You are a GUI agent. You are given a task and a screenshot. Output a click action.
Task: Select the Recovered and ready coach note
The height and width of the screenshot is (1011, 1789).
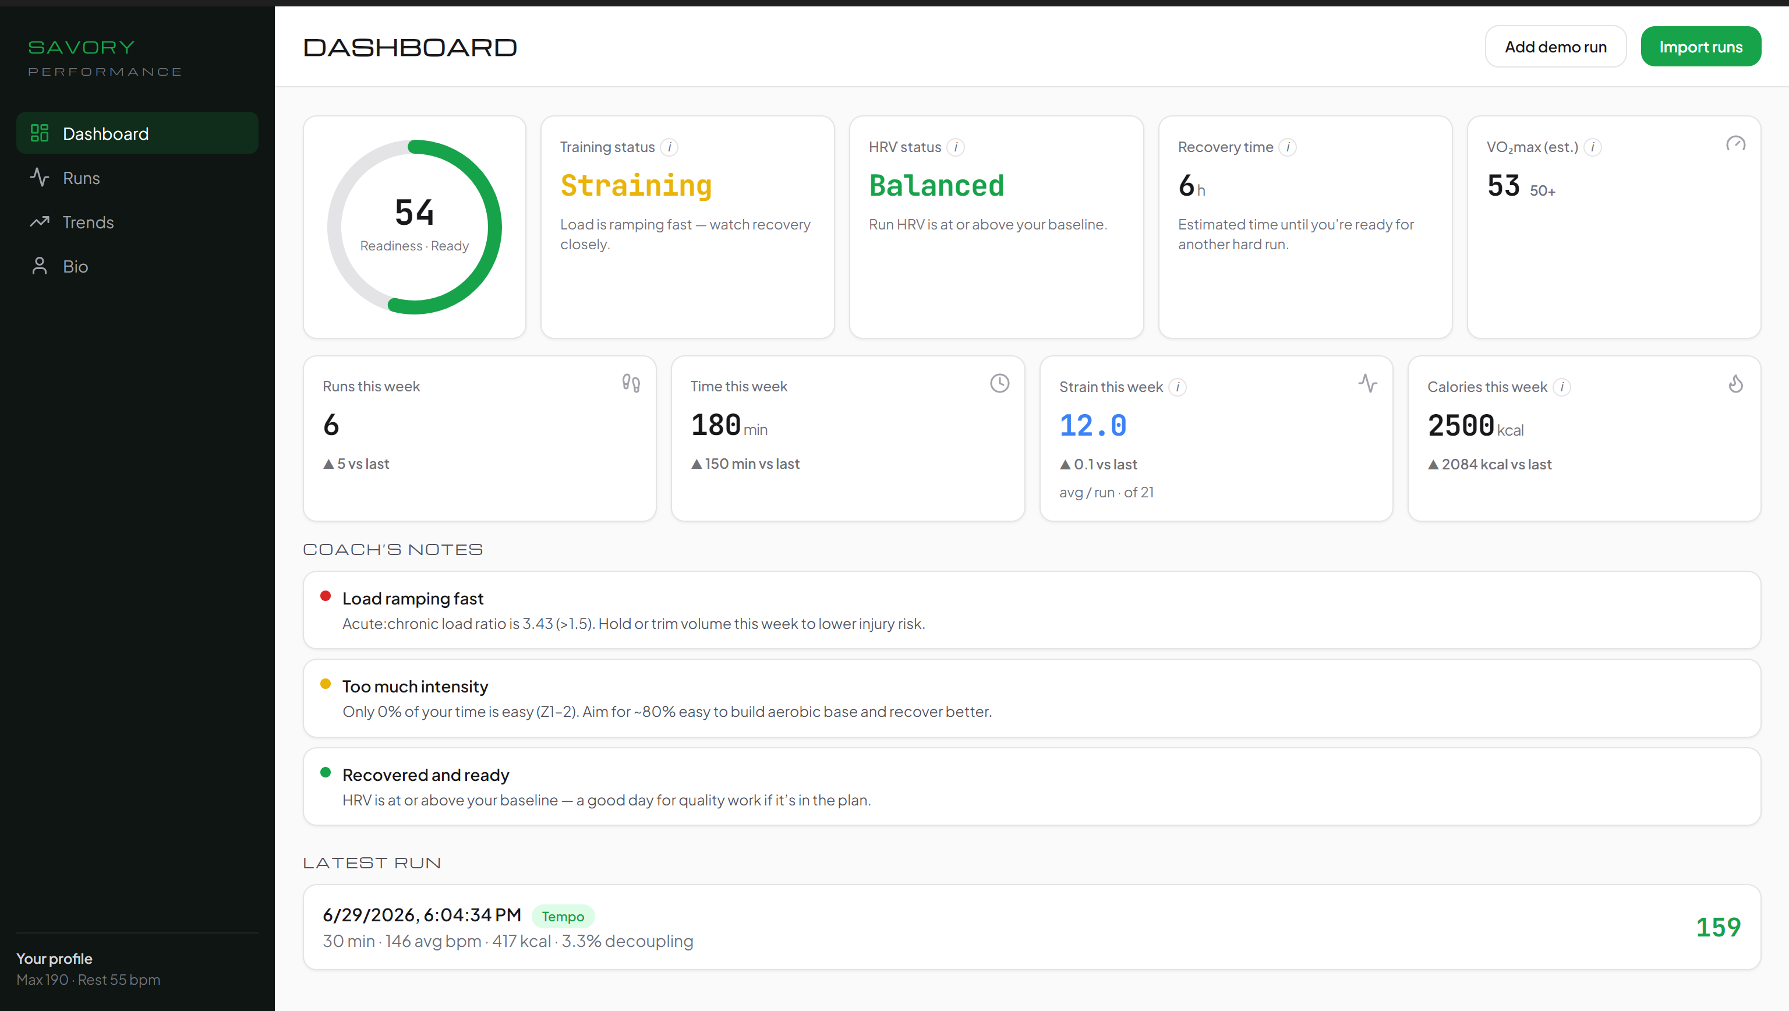[1031, 787]
